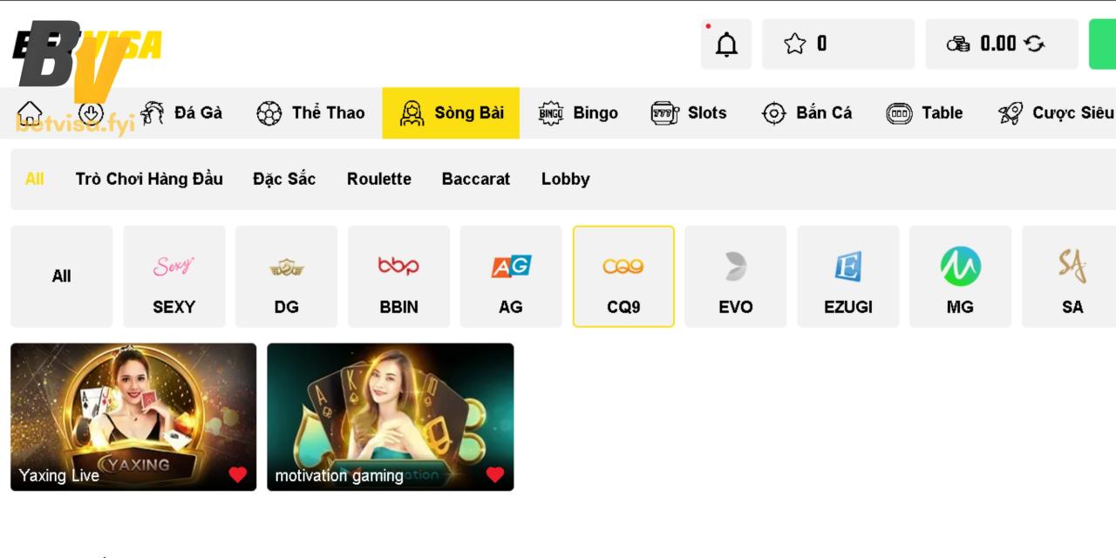Open the Yaxing Live game thumbnail
Screen dimensions: 1116x558
point(133,405)
